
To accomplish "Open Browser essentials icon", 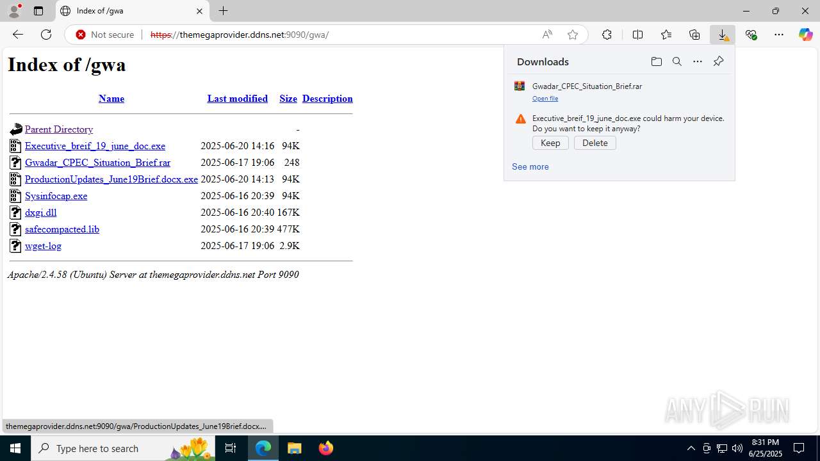I will coord(751,35).
